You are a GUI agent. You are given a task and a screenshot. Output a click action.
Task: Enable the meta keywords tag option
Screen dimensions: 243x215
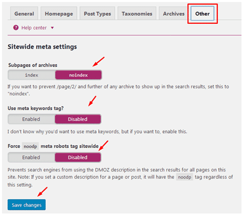(x=31, y=119)
